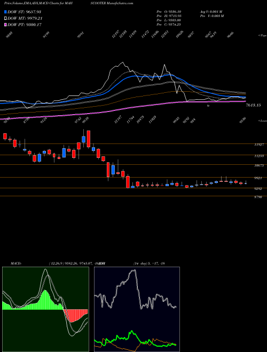Click the 9292 price level label
The width and height of the screenshot is (267, 352).
[x=257, y=189]
